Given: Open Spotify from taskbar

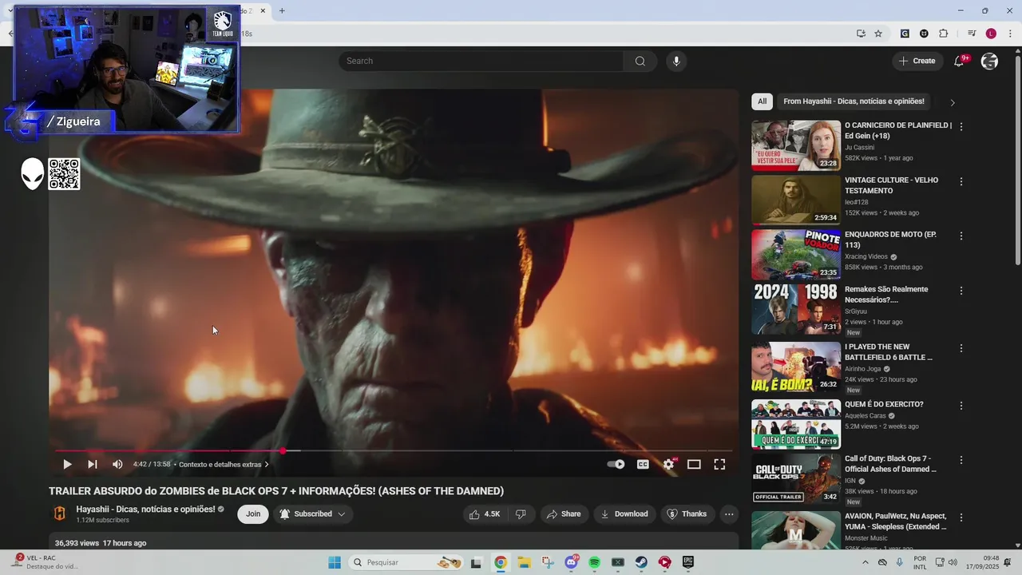Looking at the screenshot, I should click(594, 562).
